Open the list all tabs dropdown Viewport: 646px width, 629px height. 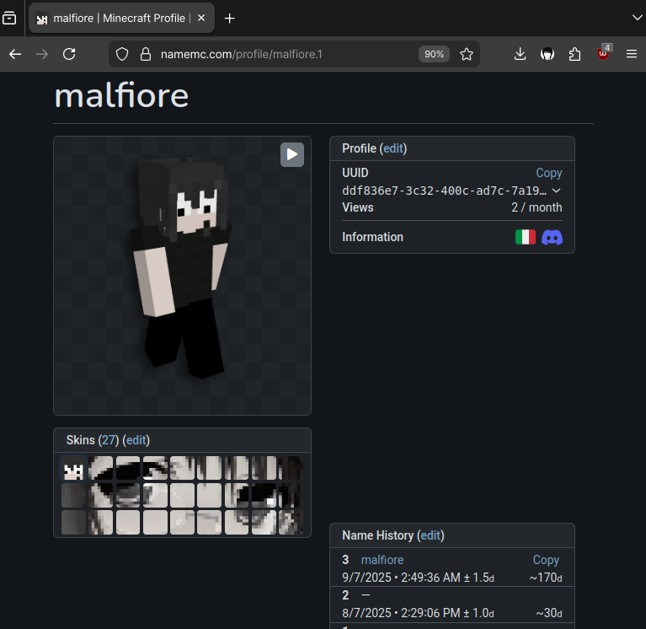(637, 17)
